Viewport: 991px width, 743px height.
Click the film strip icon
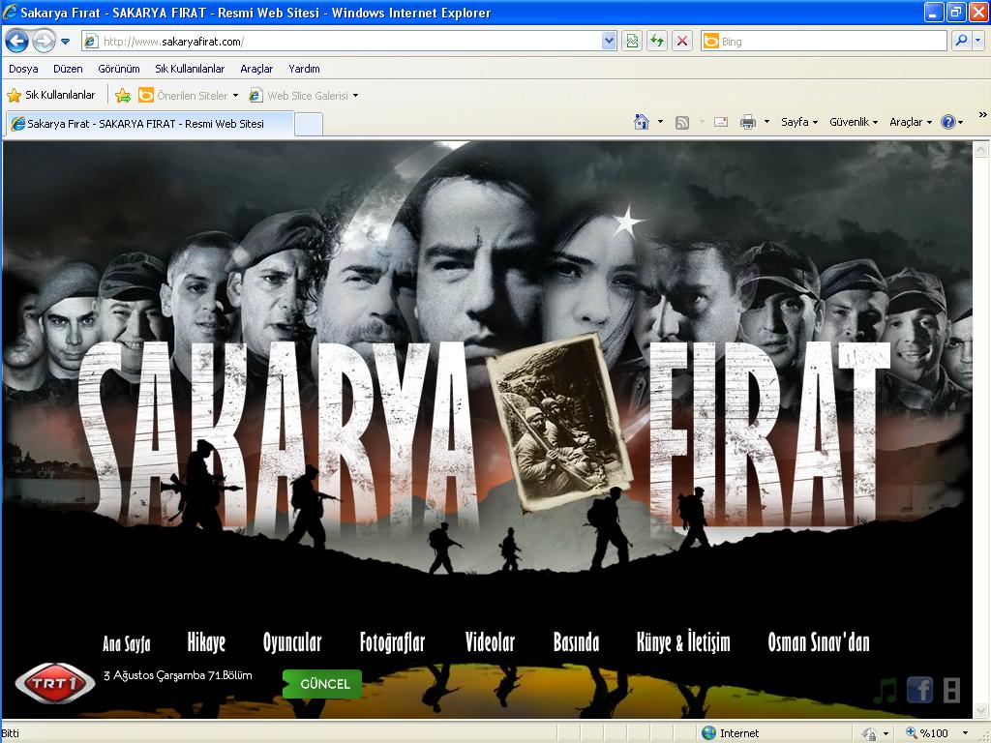[x=952, y=690]
